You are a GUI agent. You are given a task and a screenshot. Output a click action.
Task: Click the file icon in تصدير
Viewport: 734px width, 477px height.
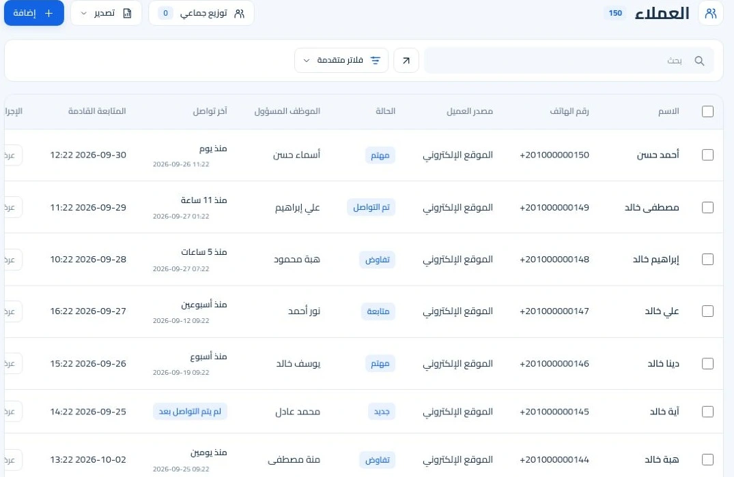tap(127, 13)
